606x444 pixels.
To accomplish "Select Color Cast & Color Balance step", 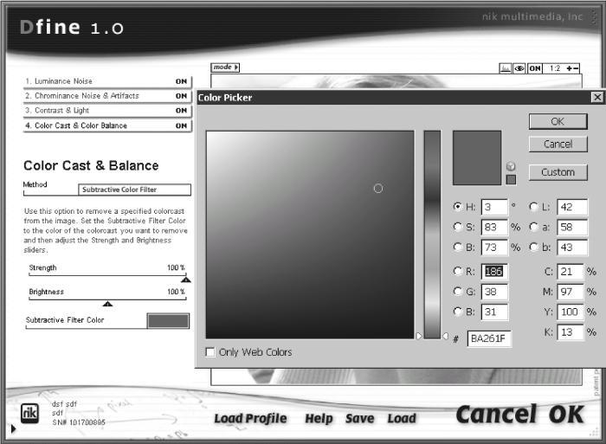I will click(107, 125).
